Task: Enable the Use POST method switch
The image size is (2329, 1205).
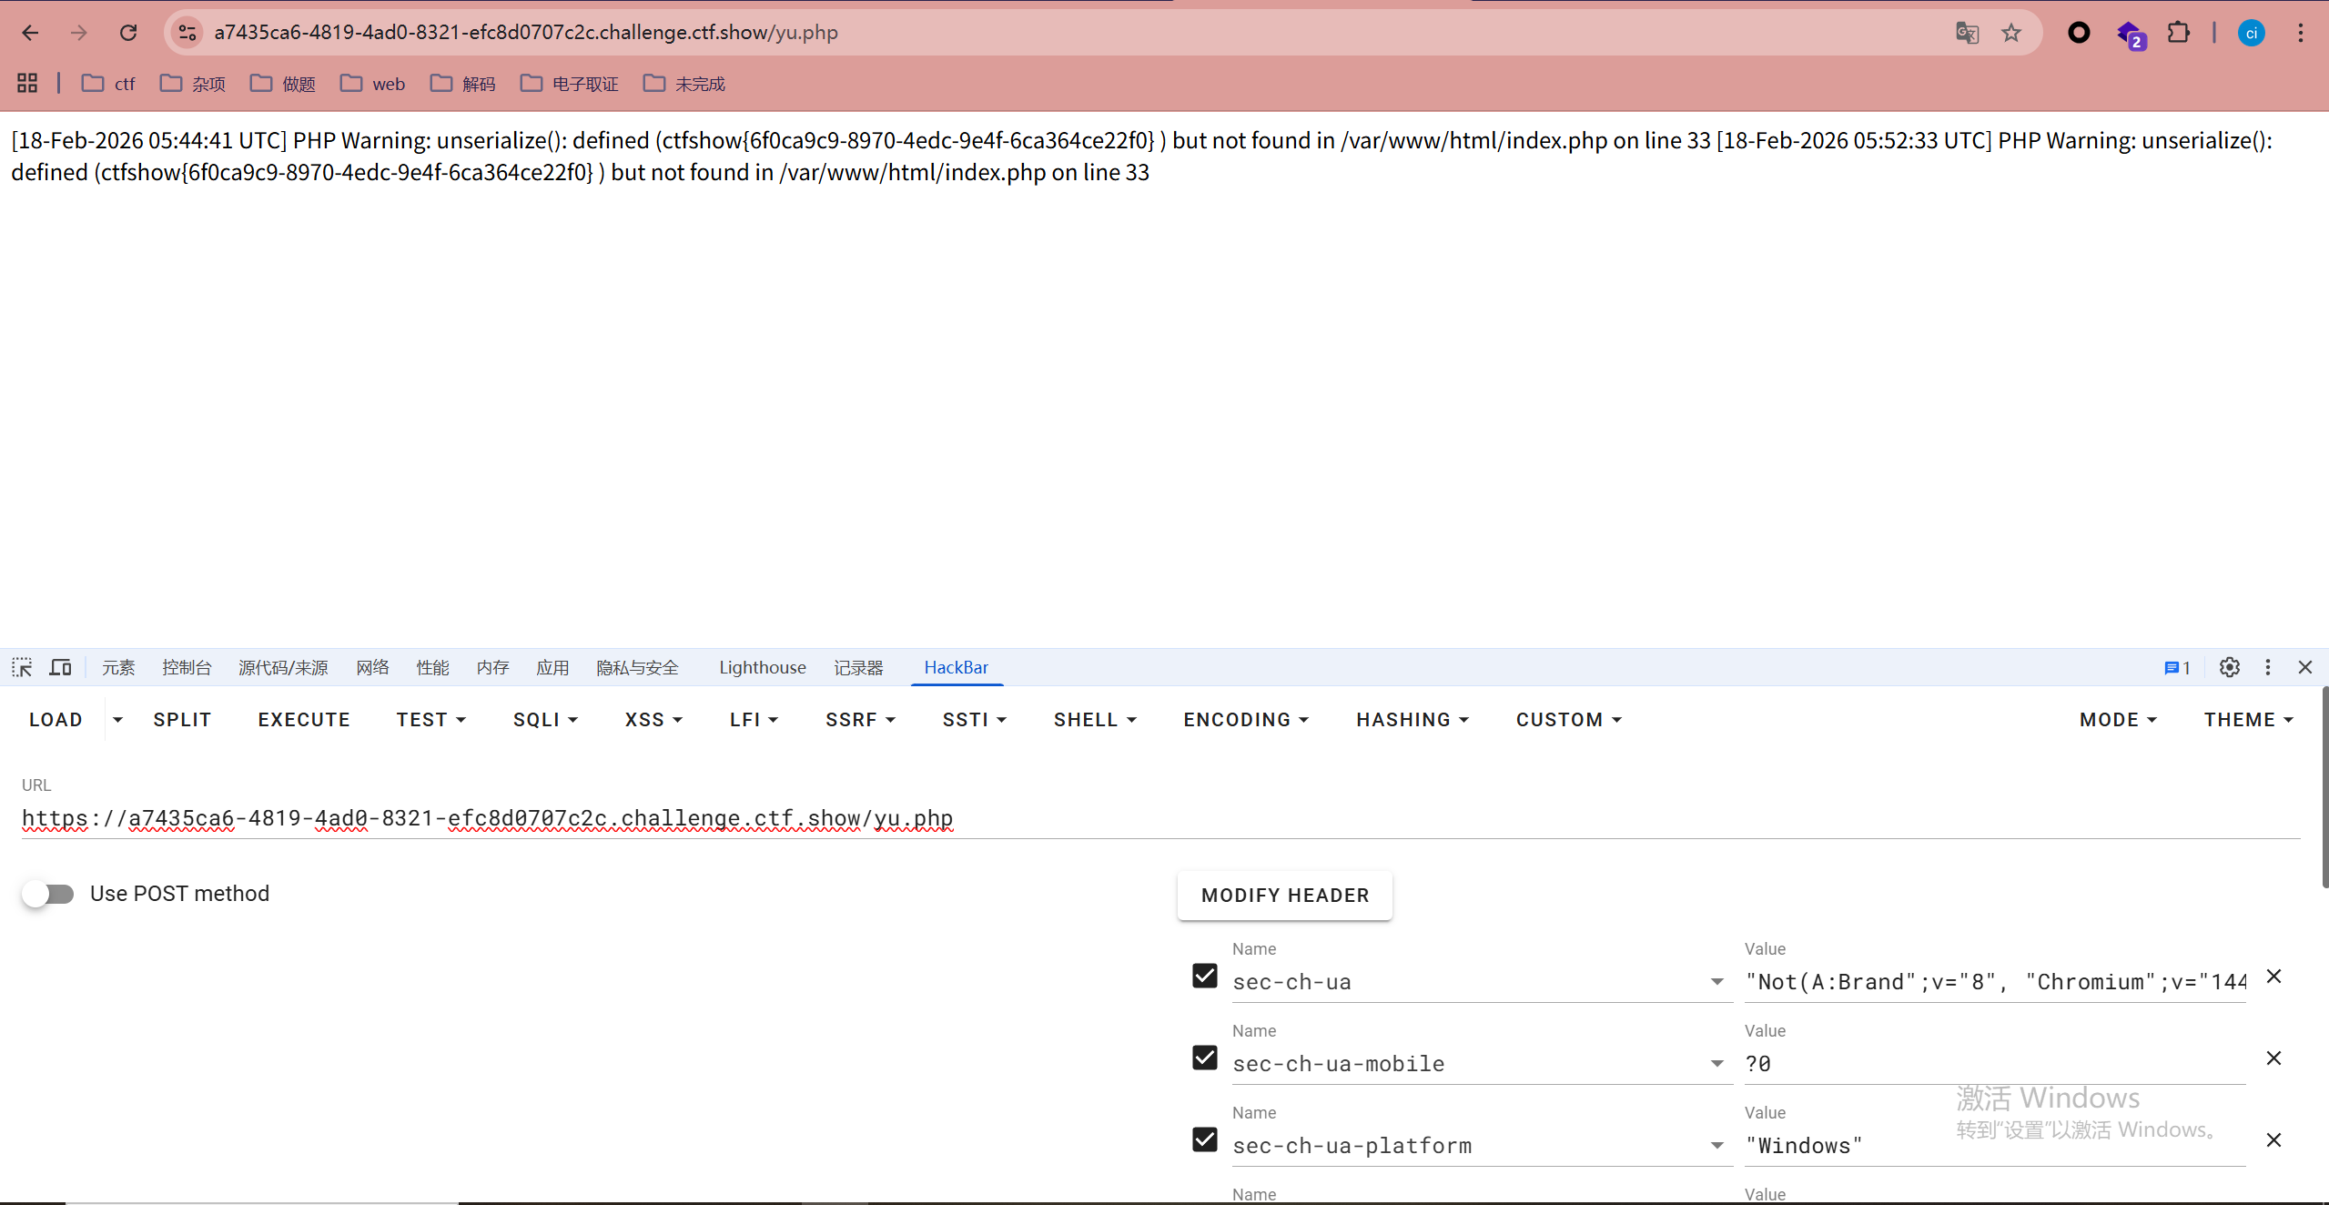Action: (x=48, y=894)
